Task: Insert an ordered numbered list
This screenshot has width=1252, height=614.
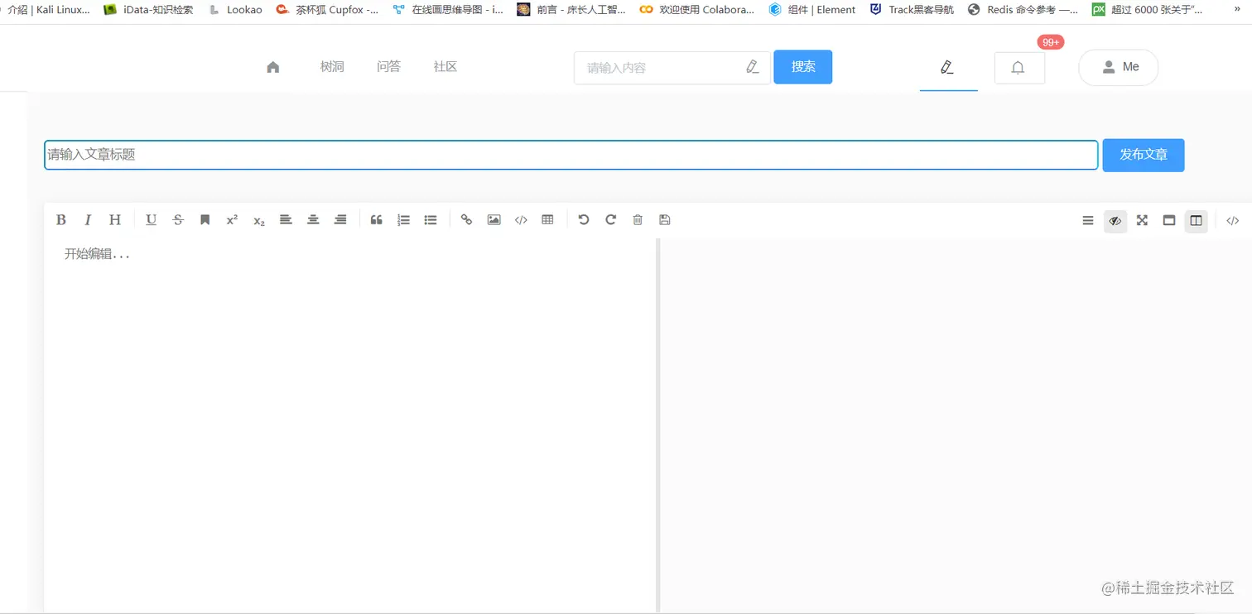Action: [x=403, y=220]
